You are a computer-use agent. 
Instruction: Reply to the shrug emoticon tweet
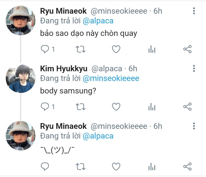click(45, 166)
